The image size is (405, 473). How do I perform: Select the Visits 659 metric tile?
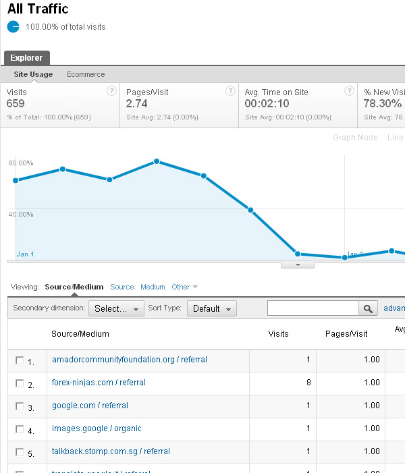(x=60, y=105)
